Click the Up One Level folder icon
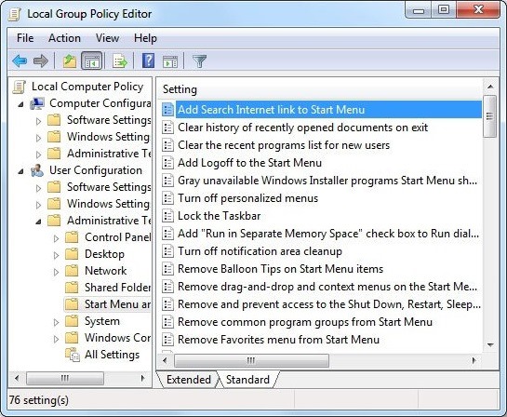 click(69, 61)
